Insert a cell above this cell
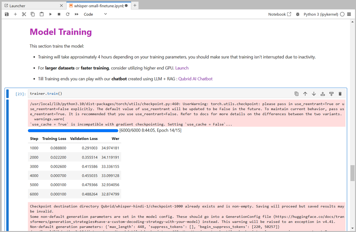This screenshot has width=356, height=232. 322,94
